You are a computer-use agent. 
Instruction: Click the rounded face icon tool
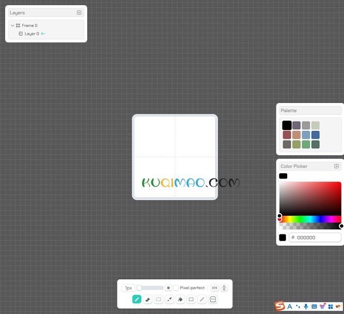(213, 299)
